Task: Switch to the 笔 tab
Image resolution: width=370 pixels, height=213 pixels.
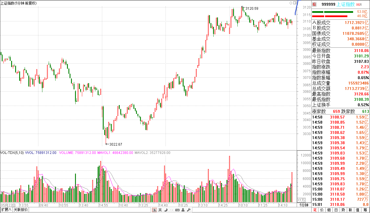Action: point(315,210)
